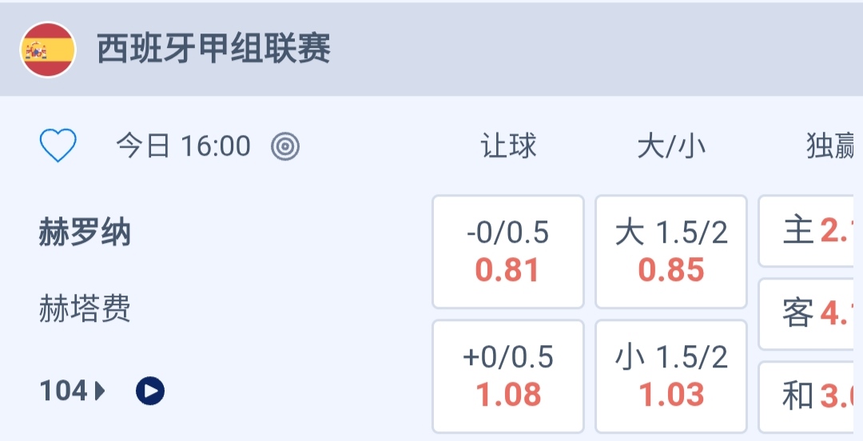
Task: Bet on 主 home win odds
Action: (812, 232)
